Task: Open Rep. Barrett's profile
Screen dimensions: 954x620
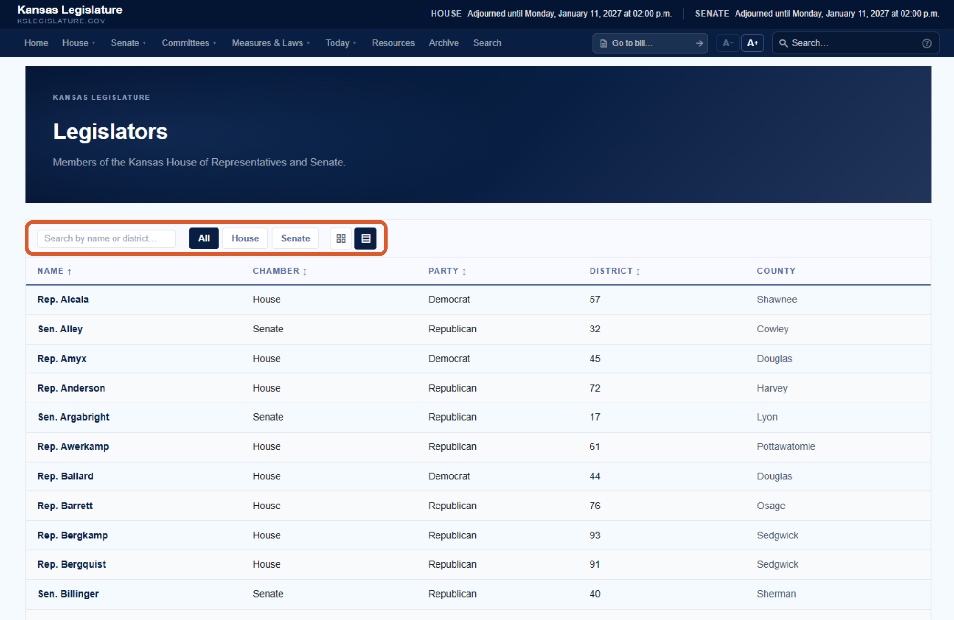Action: (x=65, y=506)
